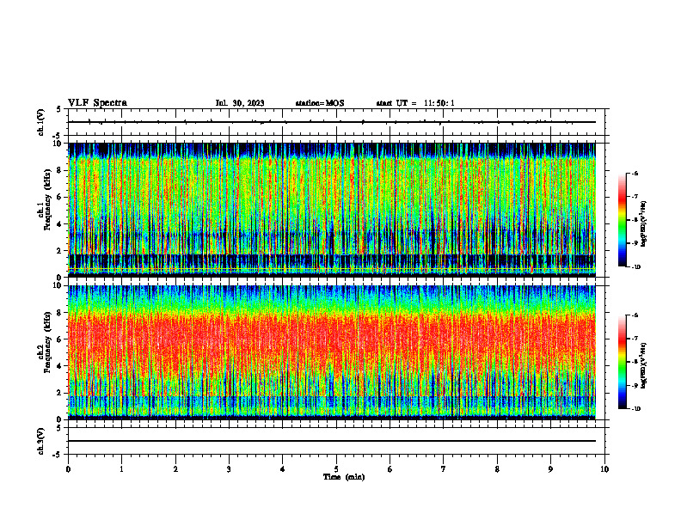Click the "-10" tick on ch.2 colorbar
The height and width of the screenshot is (526, 681).
(x=635, y=409)
